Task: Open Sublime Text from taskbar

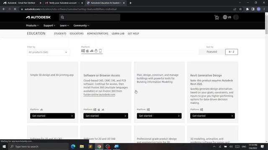Action: [90, 146]
